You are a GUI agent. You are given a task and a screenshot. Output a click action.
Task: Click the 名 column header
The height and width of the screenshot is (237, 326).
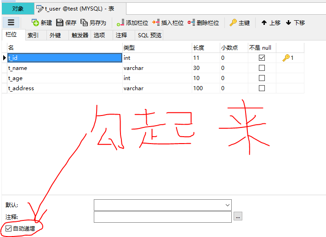(x=65, y=48)
